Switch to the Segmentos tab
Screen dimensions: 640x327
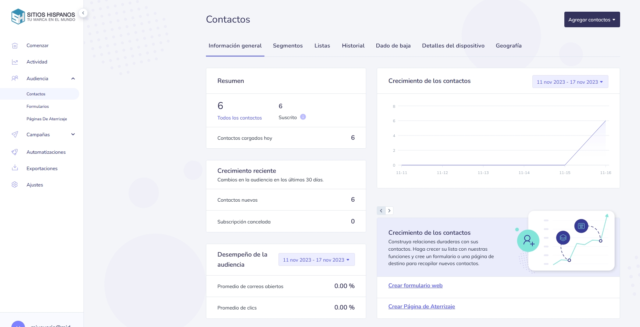coord(287,46)
